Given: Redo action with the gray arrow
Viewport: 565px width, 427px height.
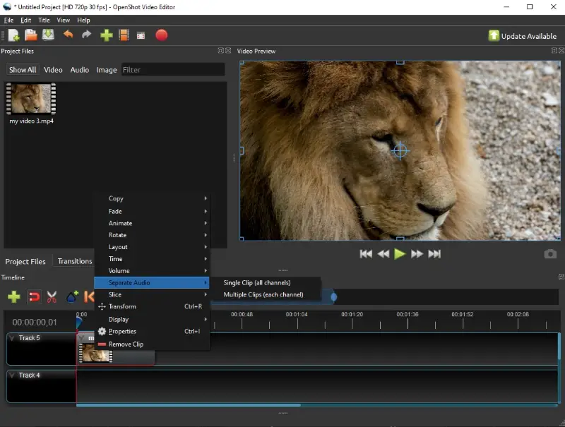Looking at the screenshot, I should [x=86, y=35].
